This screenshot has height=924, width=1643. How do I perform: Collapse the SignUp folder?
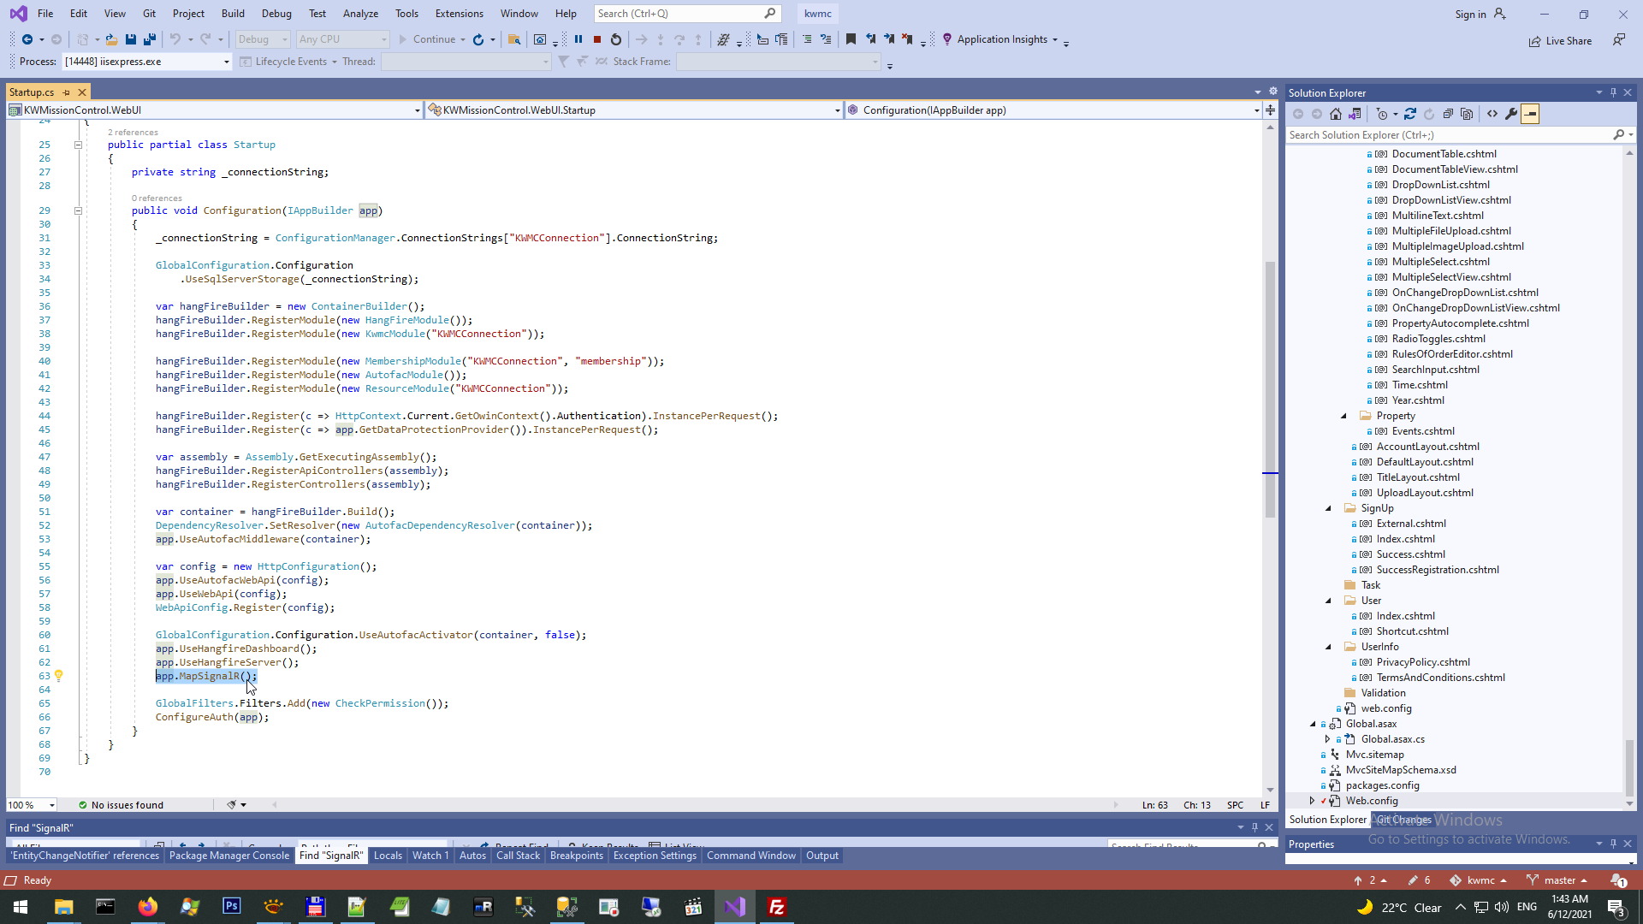click(x=1329, y=508)
